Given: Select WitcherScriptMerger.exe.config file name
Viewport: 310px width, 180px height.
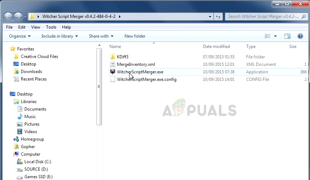Looking at the screenshot, I should pyautogui.click(x=146, y=79).
